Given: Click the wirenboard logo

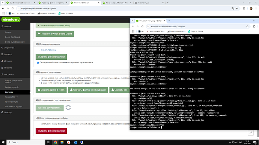Looking at the screenshot, I should click(x=11, y=19).
